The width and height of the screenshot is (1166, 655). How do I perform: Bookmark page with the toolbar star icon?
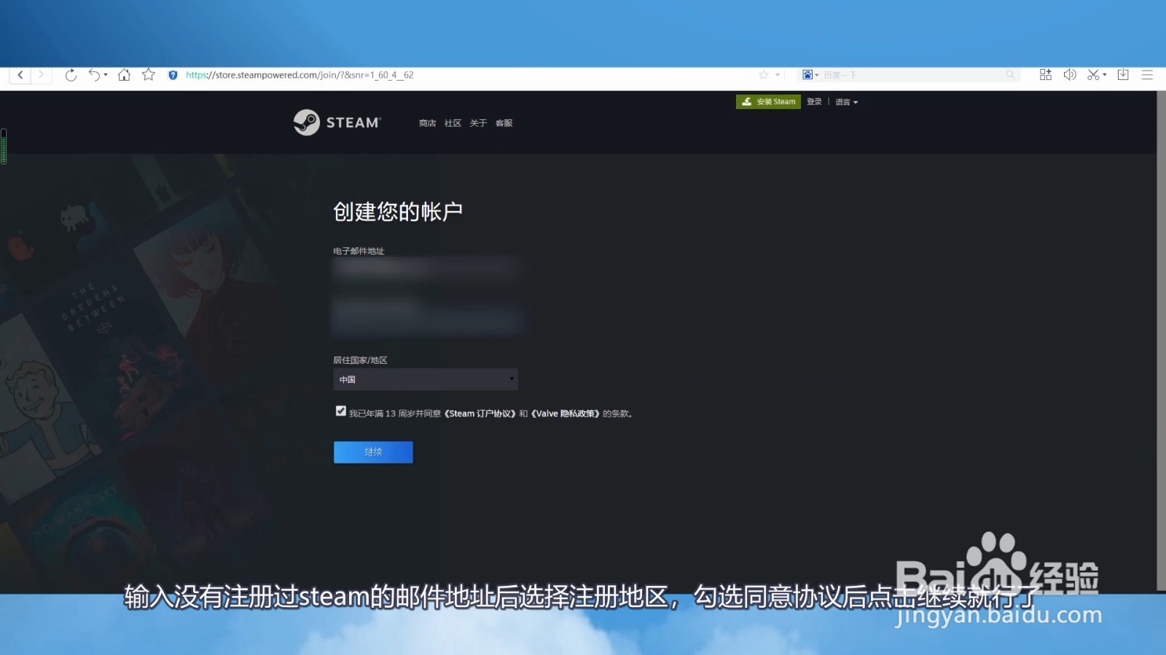149,75
